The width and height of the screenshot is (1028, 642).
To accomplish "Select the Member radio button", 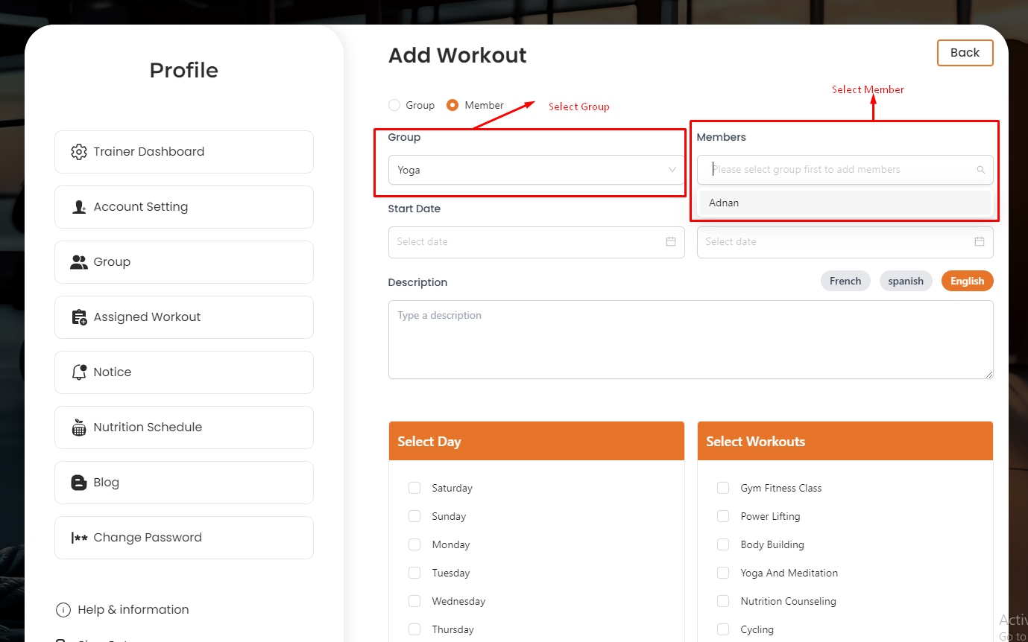I will click(x=452, y=106).
